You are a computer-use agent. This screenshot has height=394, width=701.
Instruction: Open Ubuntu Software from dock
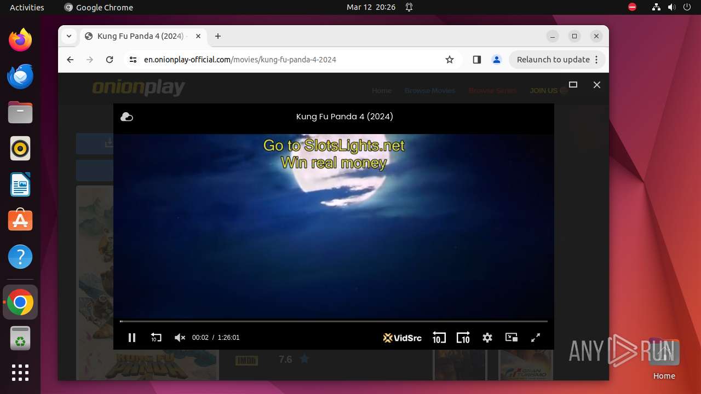(20, 220)
